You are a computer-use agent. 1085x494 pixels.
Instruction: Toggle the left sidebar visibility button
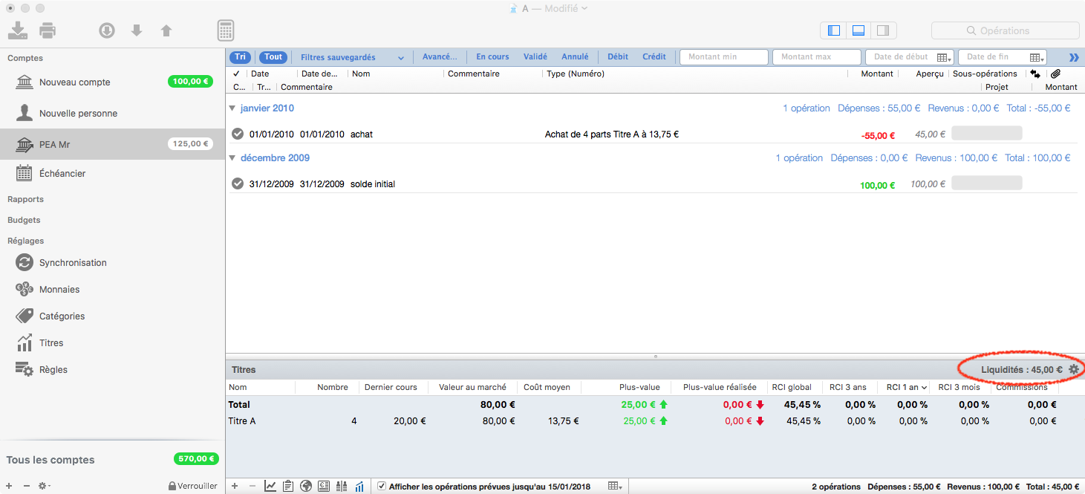834,30
